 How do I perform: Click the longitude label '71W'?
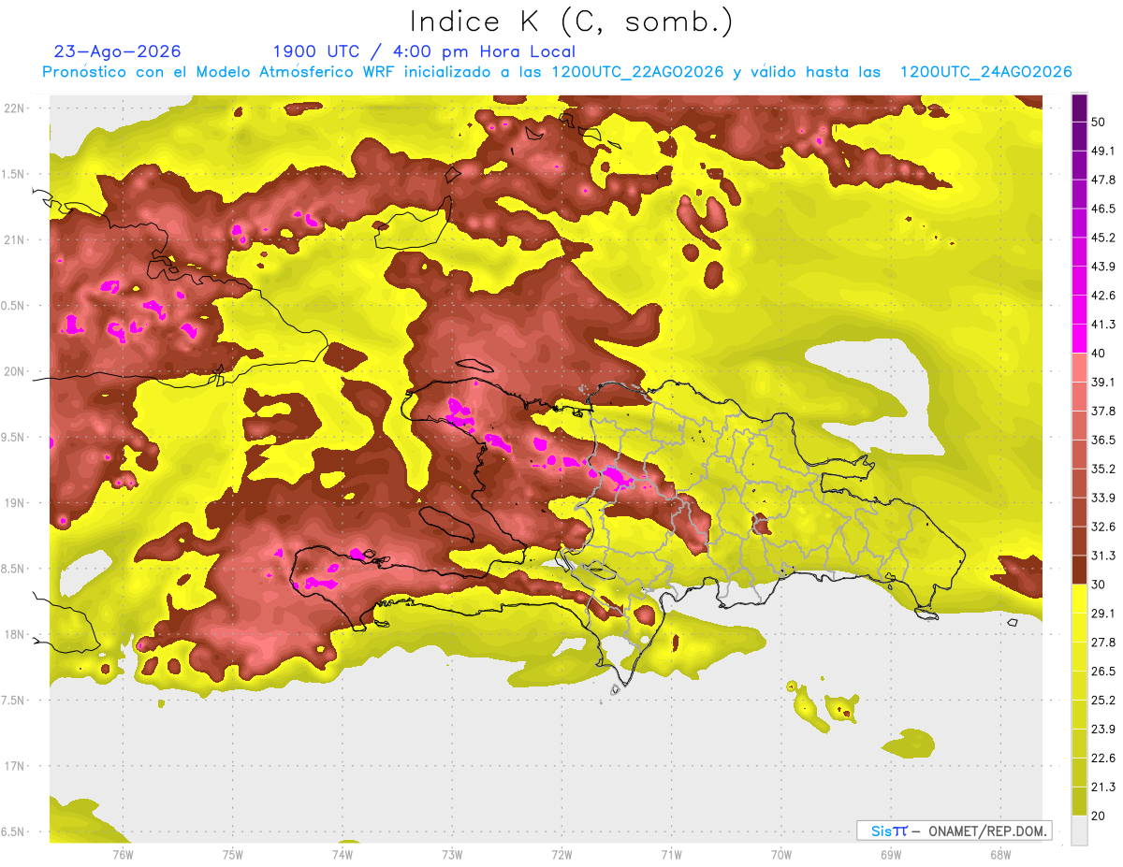point(671,855)
